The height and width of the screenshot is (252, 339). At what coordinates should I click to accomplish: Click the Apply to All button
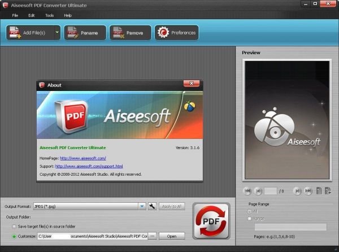(172, 206)
